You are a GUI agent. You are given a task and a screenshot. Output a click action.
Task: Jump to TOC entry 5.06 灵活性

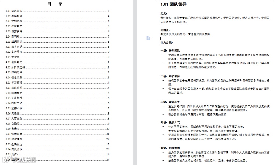[57, 114]
